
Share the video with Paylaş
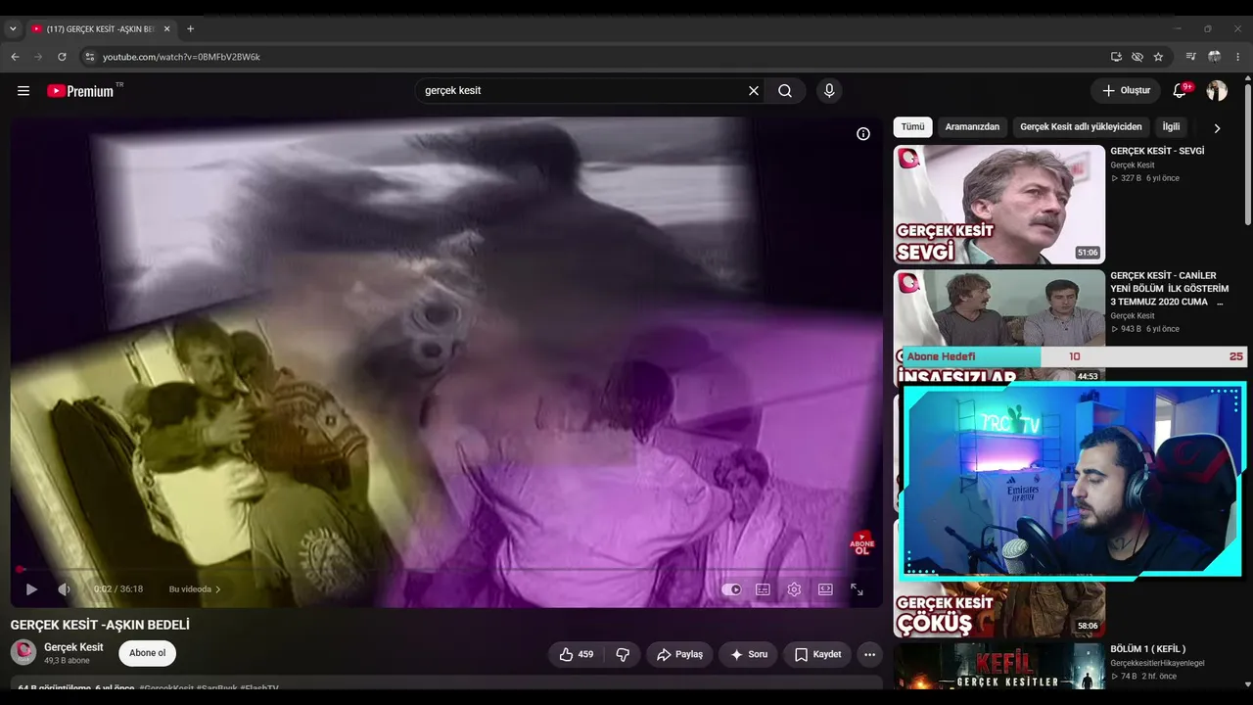click(679, 654)
